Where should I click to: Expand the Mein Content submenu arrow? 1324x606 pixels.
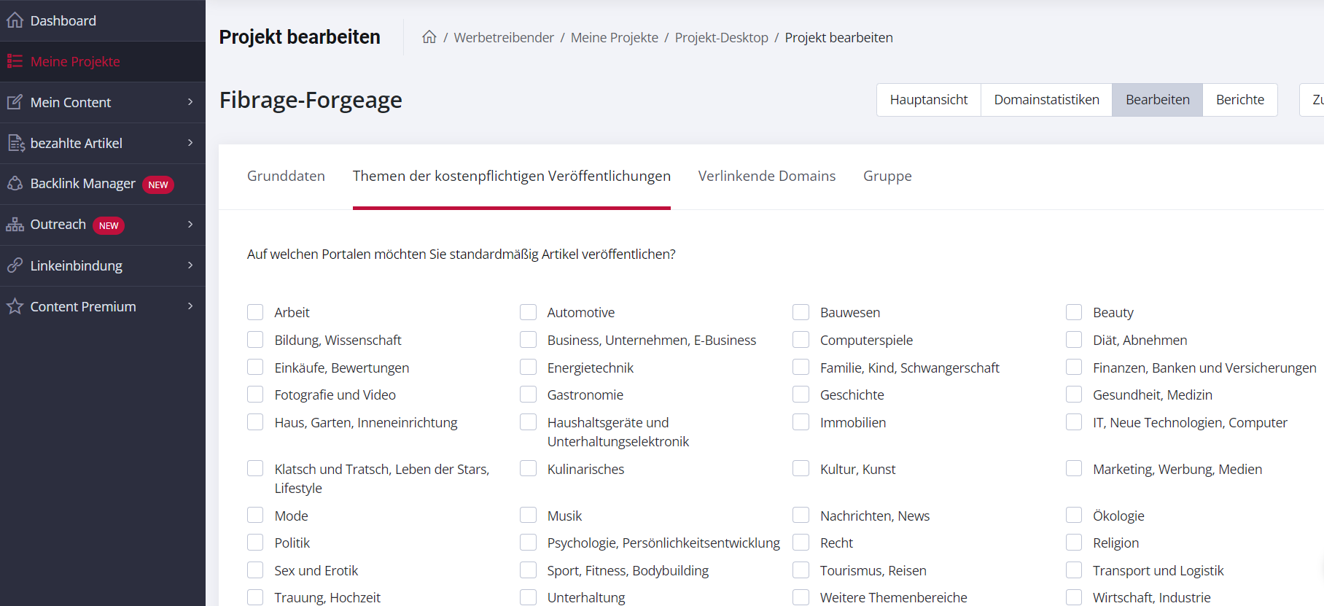pyautogui.click(x=190, y=102)
